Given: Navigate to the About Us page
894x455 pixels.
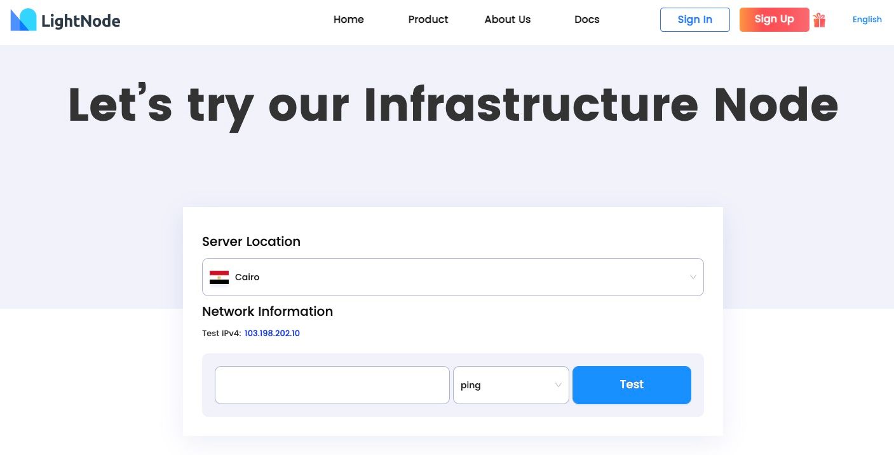Looking at the screenshot, I should tap(507, 20).
